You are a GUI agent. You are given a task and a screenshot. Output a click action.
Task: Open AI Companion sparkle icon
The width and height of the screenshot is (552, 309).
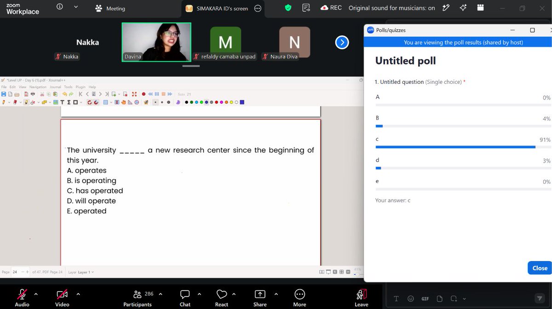pos(463,8)
